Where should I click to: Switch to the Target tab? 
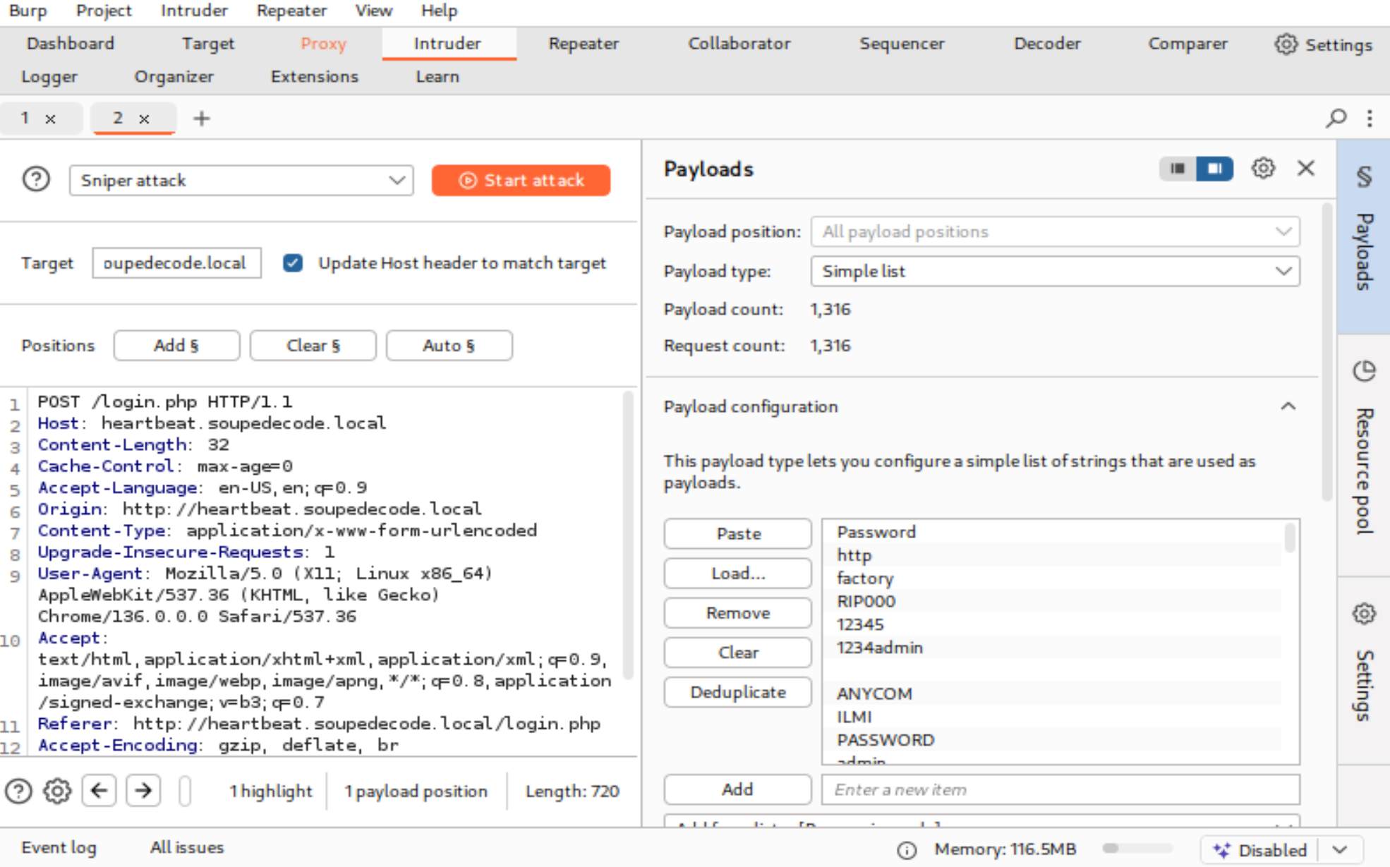(207, 44)
